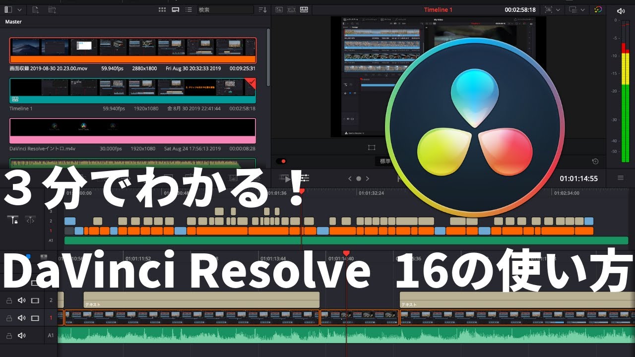Select the 画面収録 2019-08-30 20.23.00.mov clip thumbnail
Viewport: 635px width, 357px height.
[x=133, y=51]
